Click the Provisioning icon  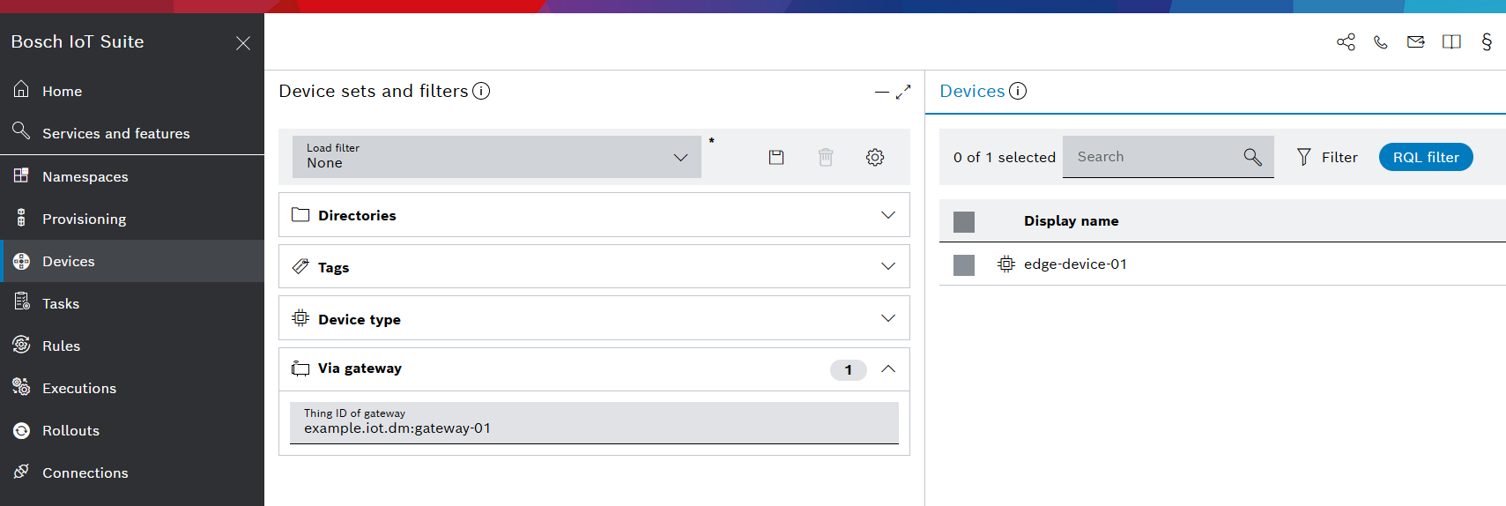coord(21,217)
